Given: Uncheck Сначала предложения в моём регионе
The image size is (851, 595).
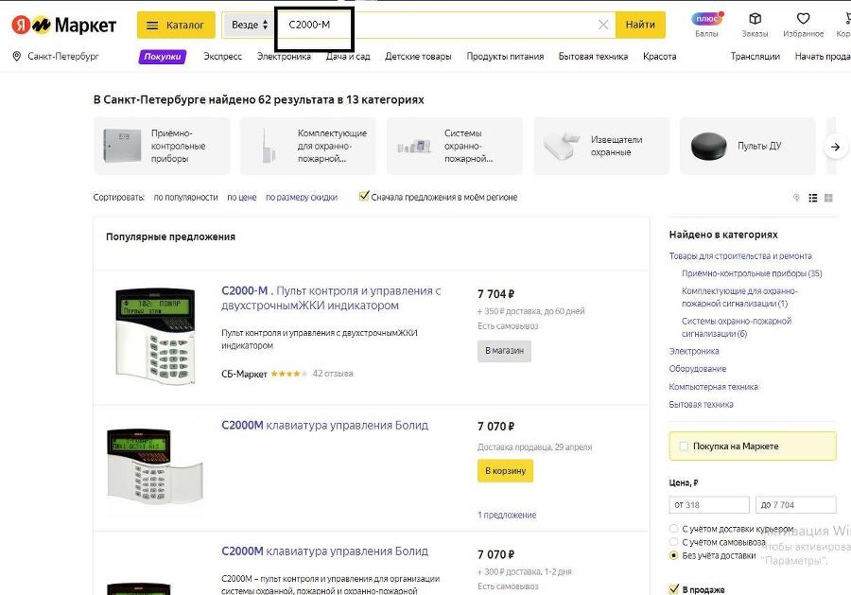Looking at the screenshot, I should coord(364,197).
